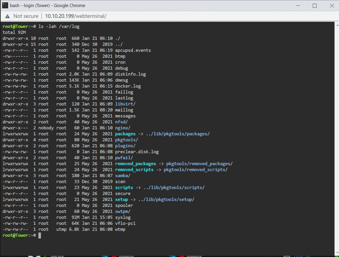Click the file name scan

(x=120, y=182)
